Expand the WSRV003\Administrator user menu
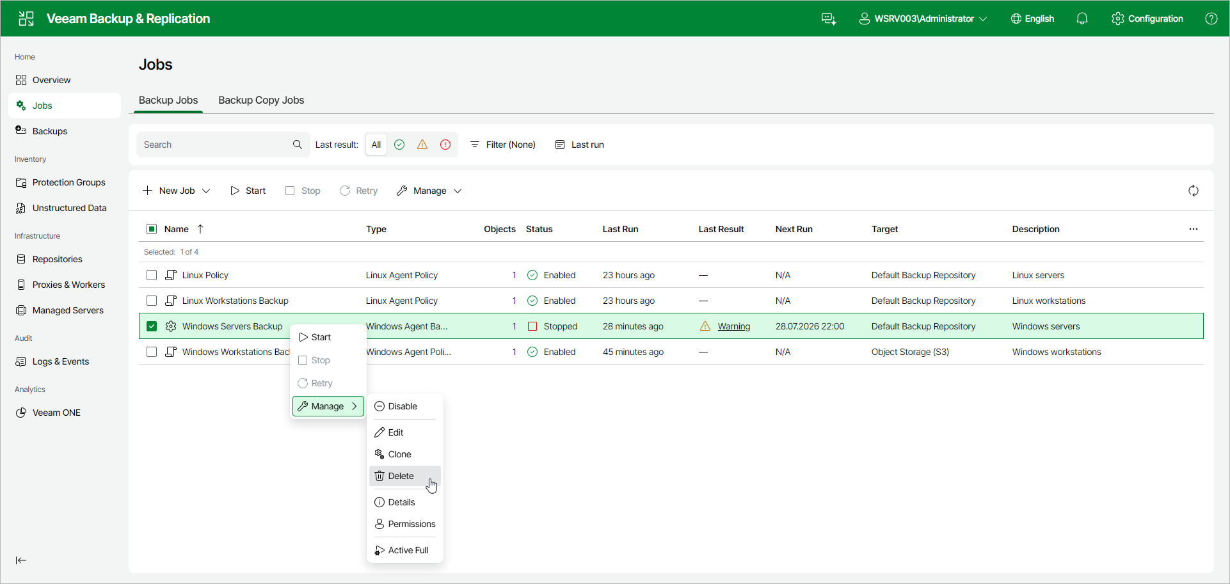The image size is (1230, 584). coord(923,19)
